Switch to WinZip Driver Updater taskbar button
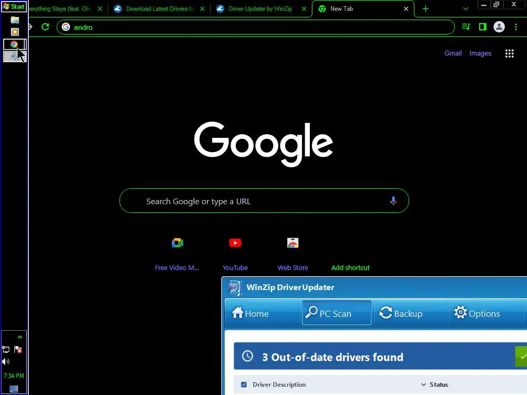 click(x=14, y=56)
